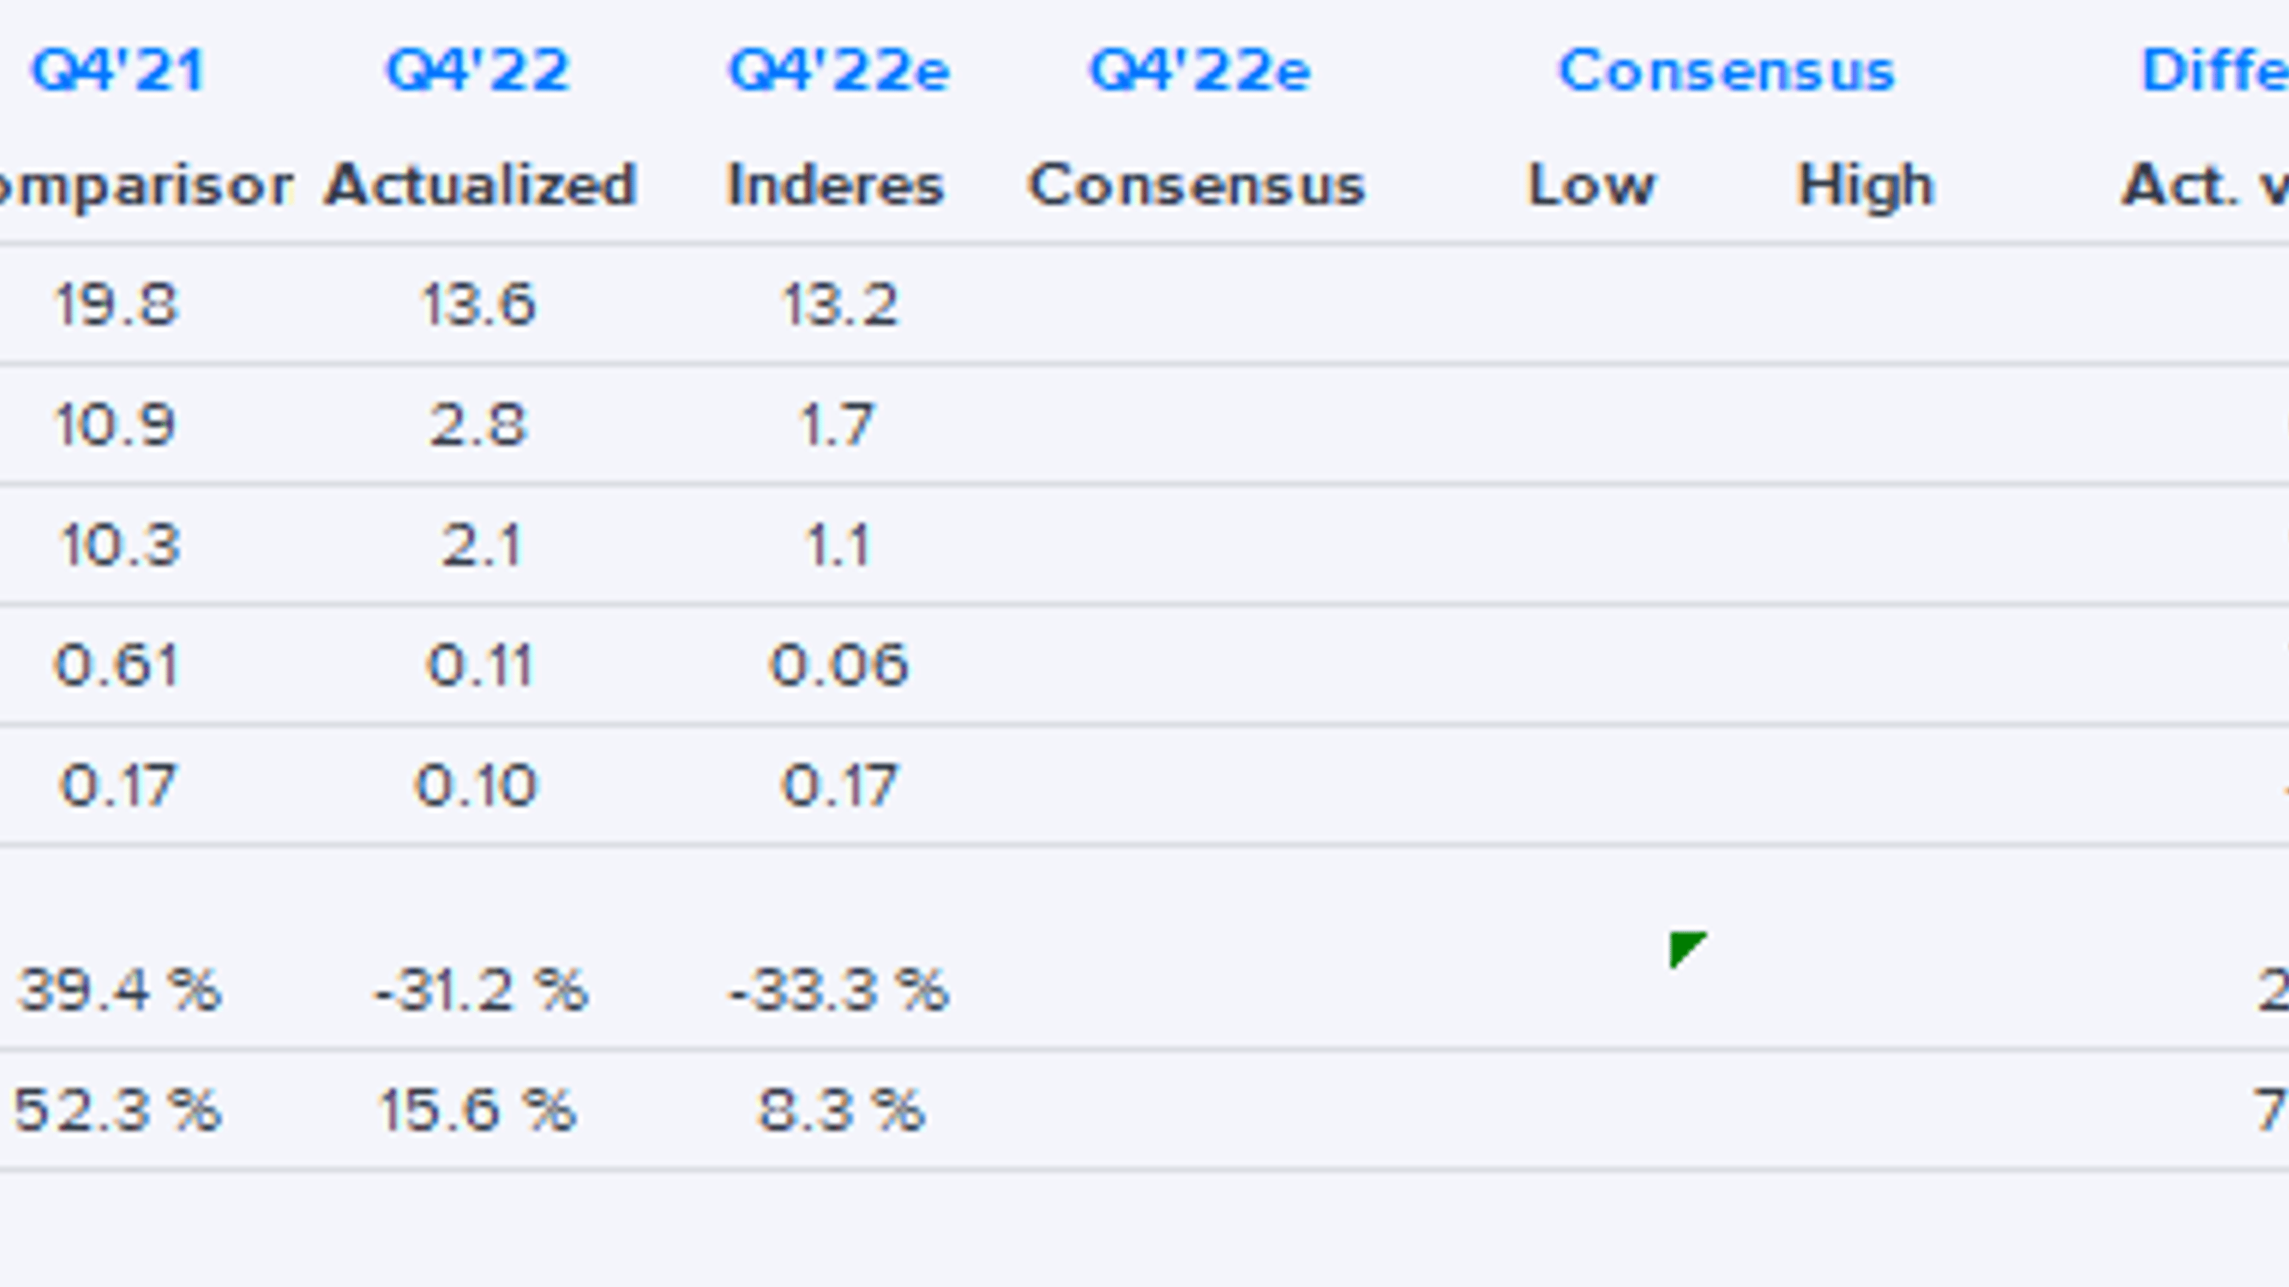Screen dimensions: 2289x1287
Task: Click the 0.10 Actualized cell
Action: [x=477, y=786]
